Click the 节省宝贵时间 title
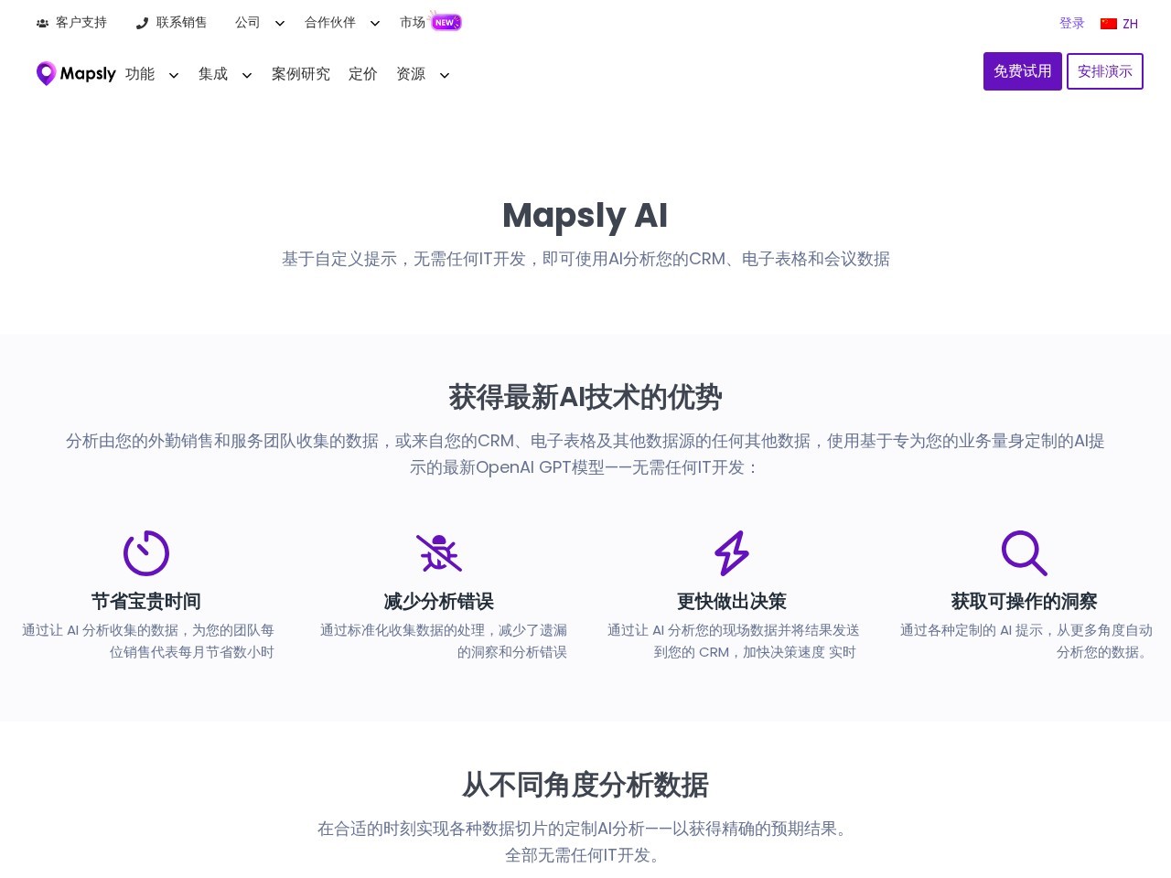 146,602
